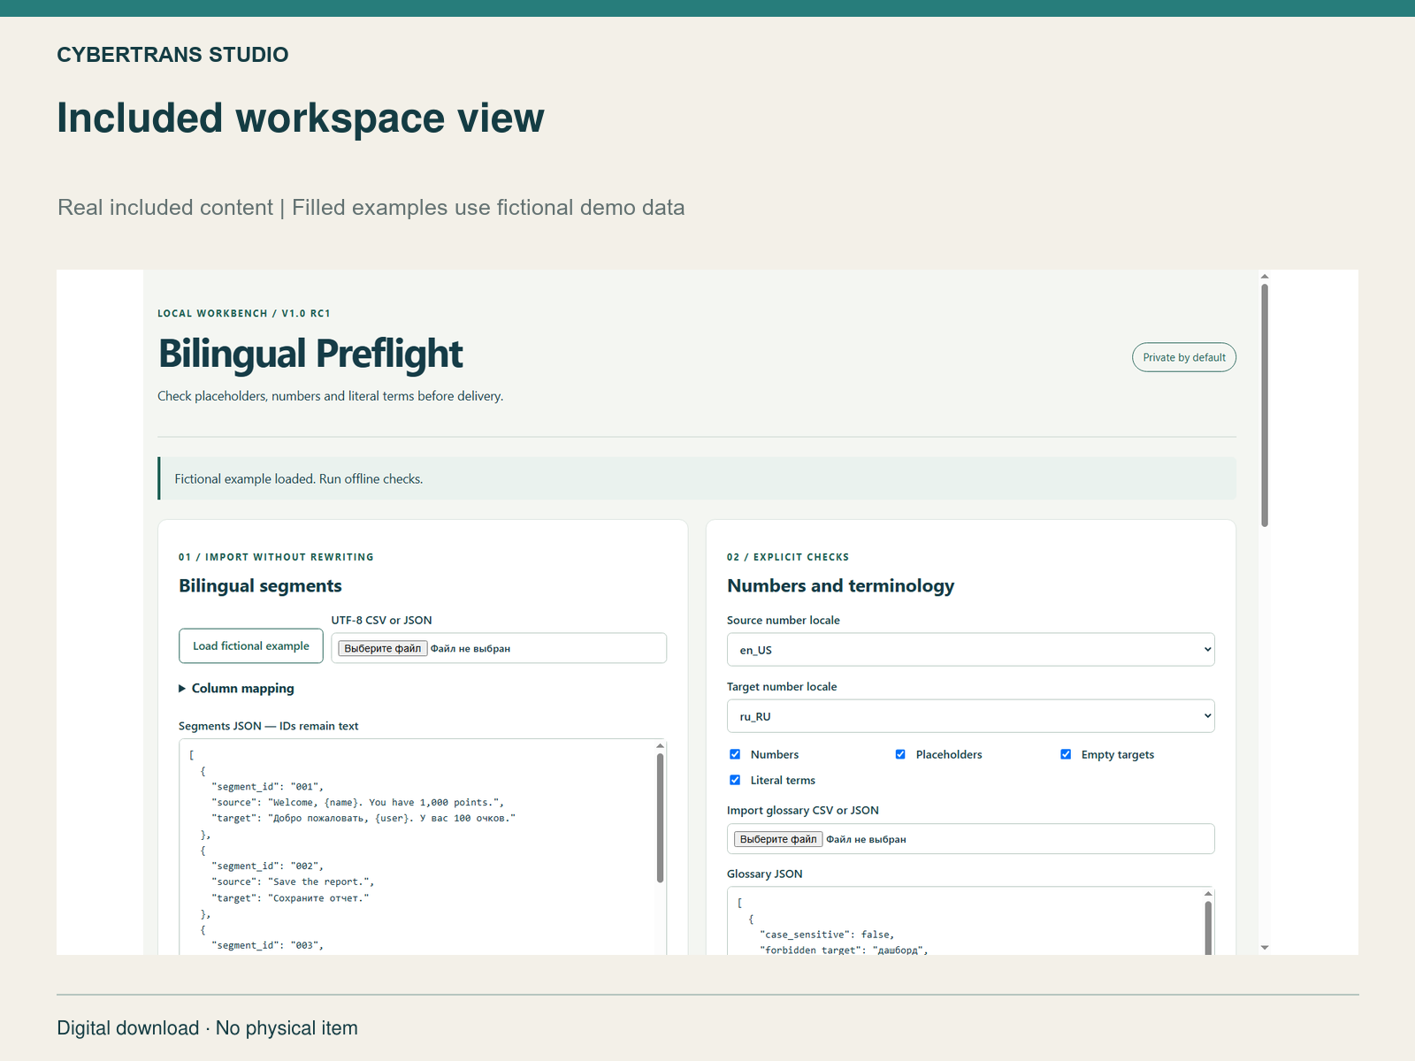
Task: Toggle the Literal terms checkbox
Action: (735, 780)
